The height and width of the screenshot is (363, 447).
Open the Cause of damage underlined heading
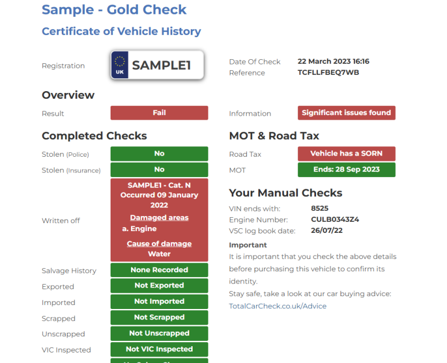coord(159,244)
